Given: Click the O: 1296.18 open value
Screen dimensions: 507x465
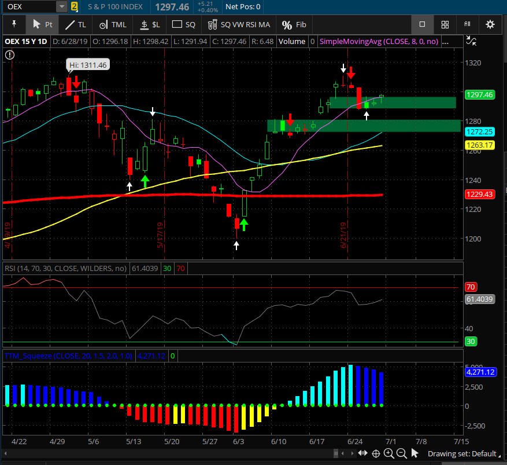Looking at the screenshot, I should 110,42.
